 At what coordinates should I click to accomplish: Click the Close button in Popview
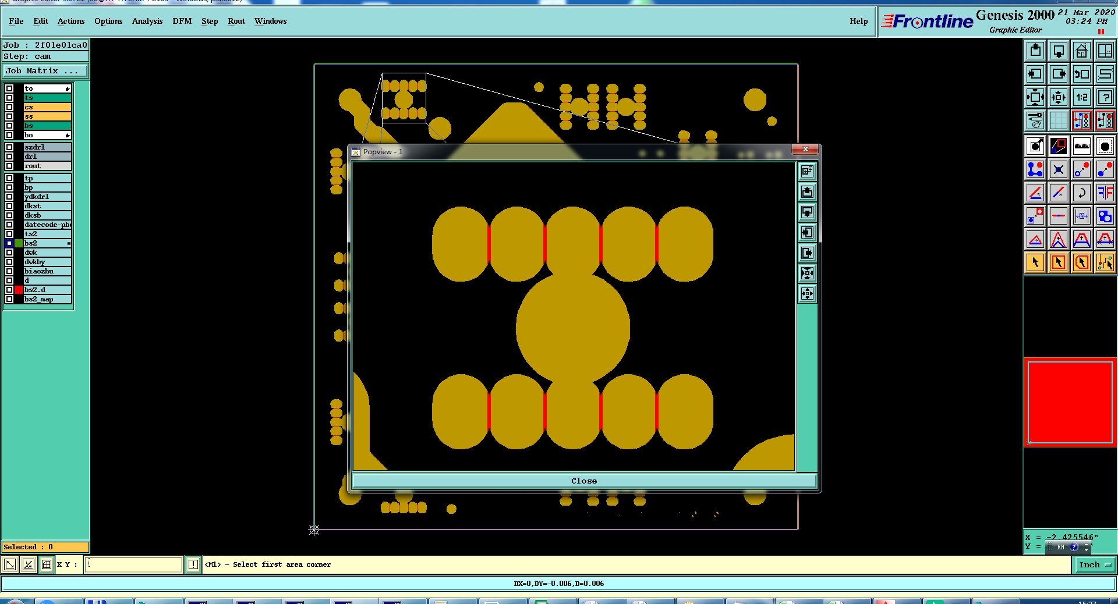click(584, 481)
